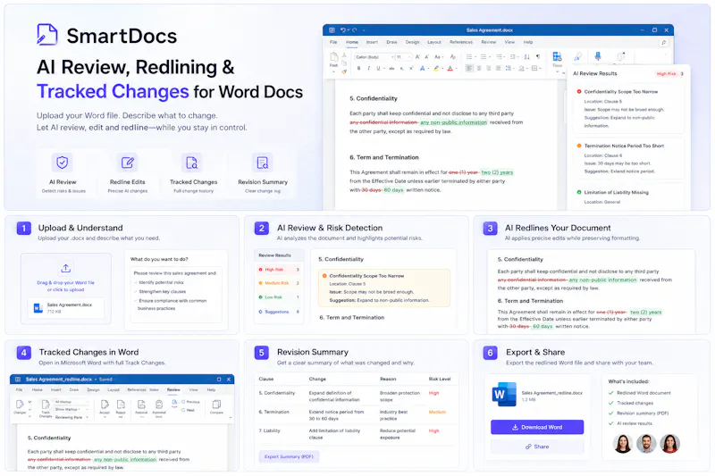715x476 pixels.
Task: Toggle Italic in the Home ribbon
Action: [368, 69]
